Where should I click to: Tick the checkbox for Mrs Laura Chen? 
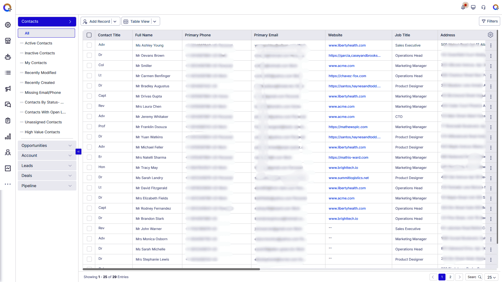(89, 106)
